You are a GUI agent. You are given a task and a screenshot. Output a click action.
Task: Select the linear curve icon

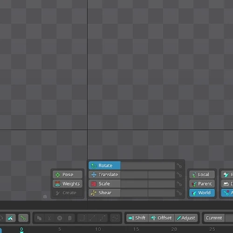coord(93,218)
